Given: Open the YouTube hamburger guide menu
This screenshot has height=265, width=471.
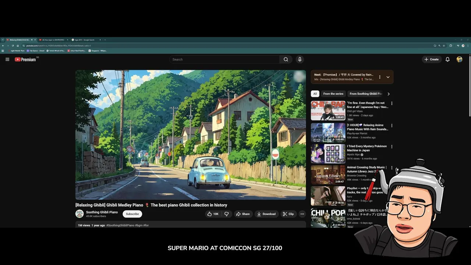Looking at the screenshot, I should tap(7, 59).
